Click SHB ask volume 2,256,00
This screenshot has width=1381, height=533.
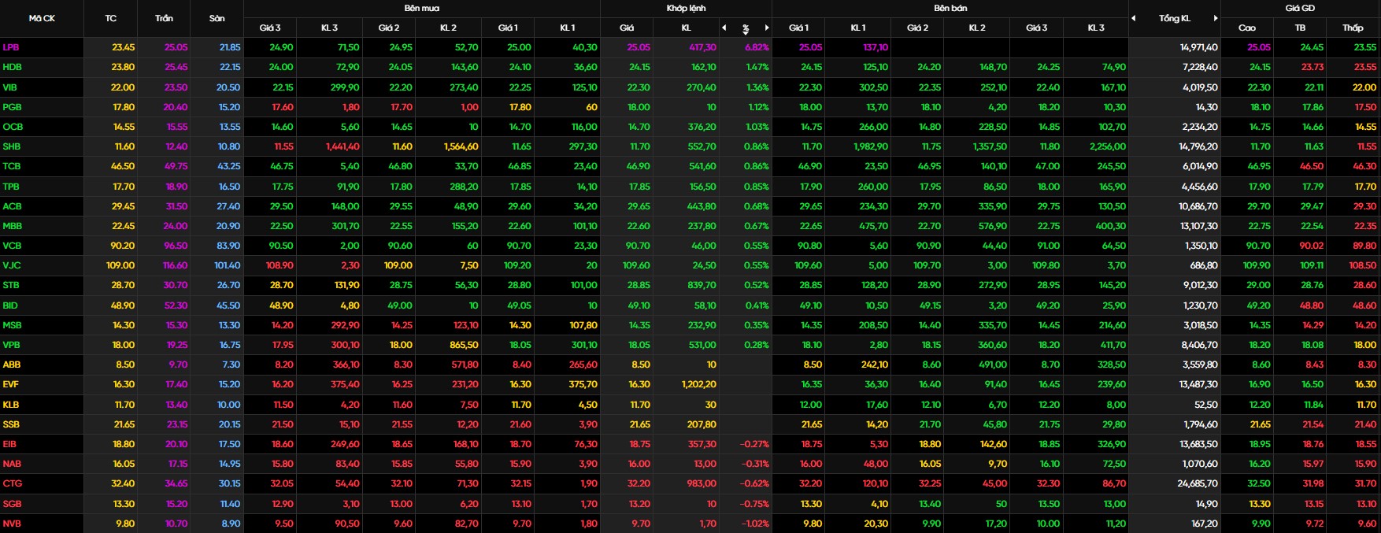tap(1108, 146)
